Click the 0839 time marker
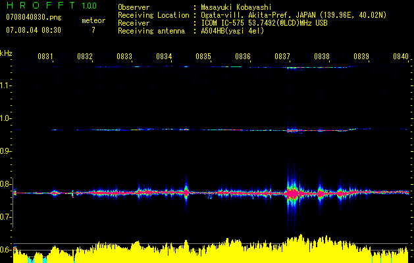This screenshot has height=263, width=414. (x=361, y=56)
